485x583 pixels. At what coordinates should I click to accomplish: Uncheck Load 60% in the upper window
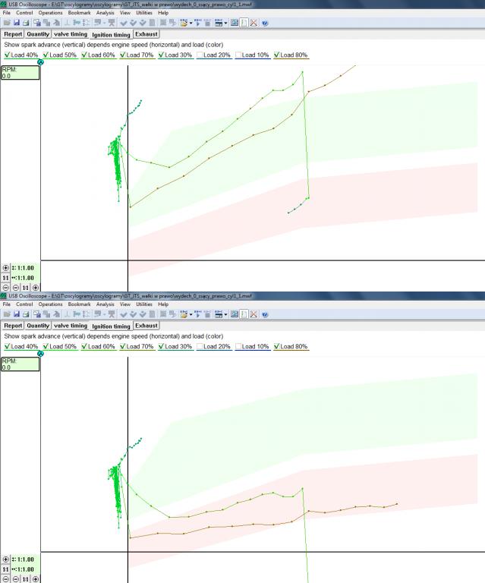click(84, 55)
